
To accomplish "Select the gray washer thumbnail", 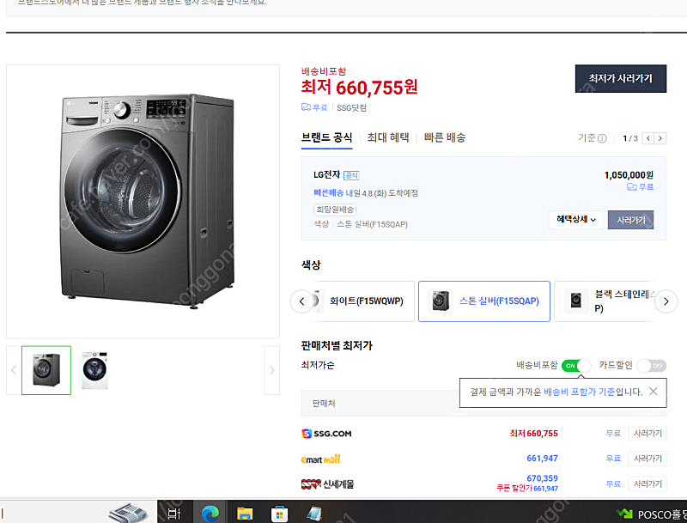I will (x=46, y=370).
